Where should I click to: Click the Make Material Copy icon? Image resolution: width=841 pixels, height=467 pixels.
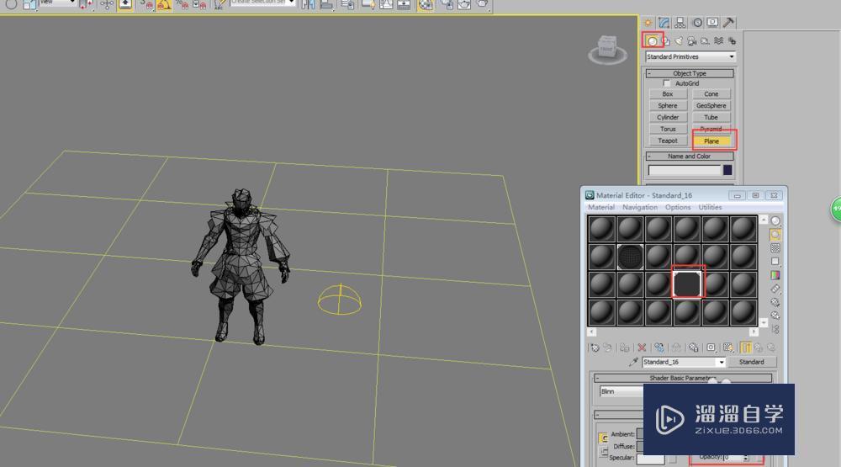coord(659,348)
